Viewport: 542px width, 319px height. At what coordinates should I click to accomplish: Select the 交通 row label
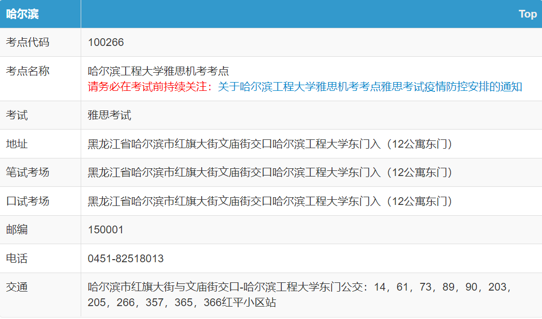[17, 287]
